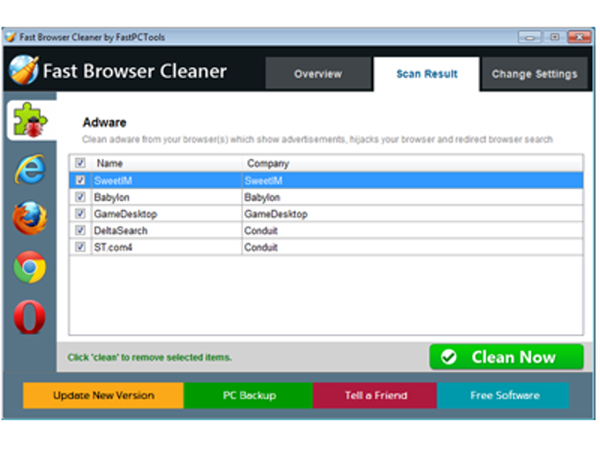600x450 pixels.
Task: Sort by the Company column header
Action: click(x=413, y=163)
